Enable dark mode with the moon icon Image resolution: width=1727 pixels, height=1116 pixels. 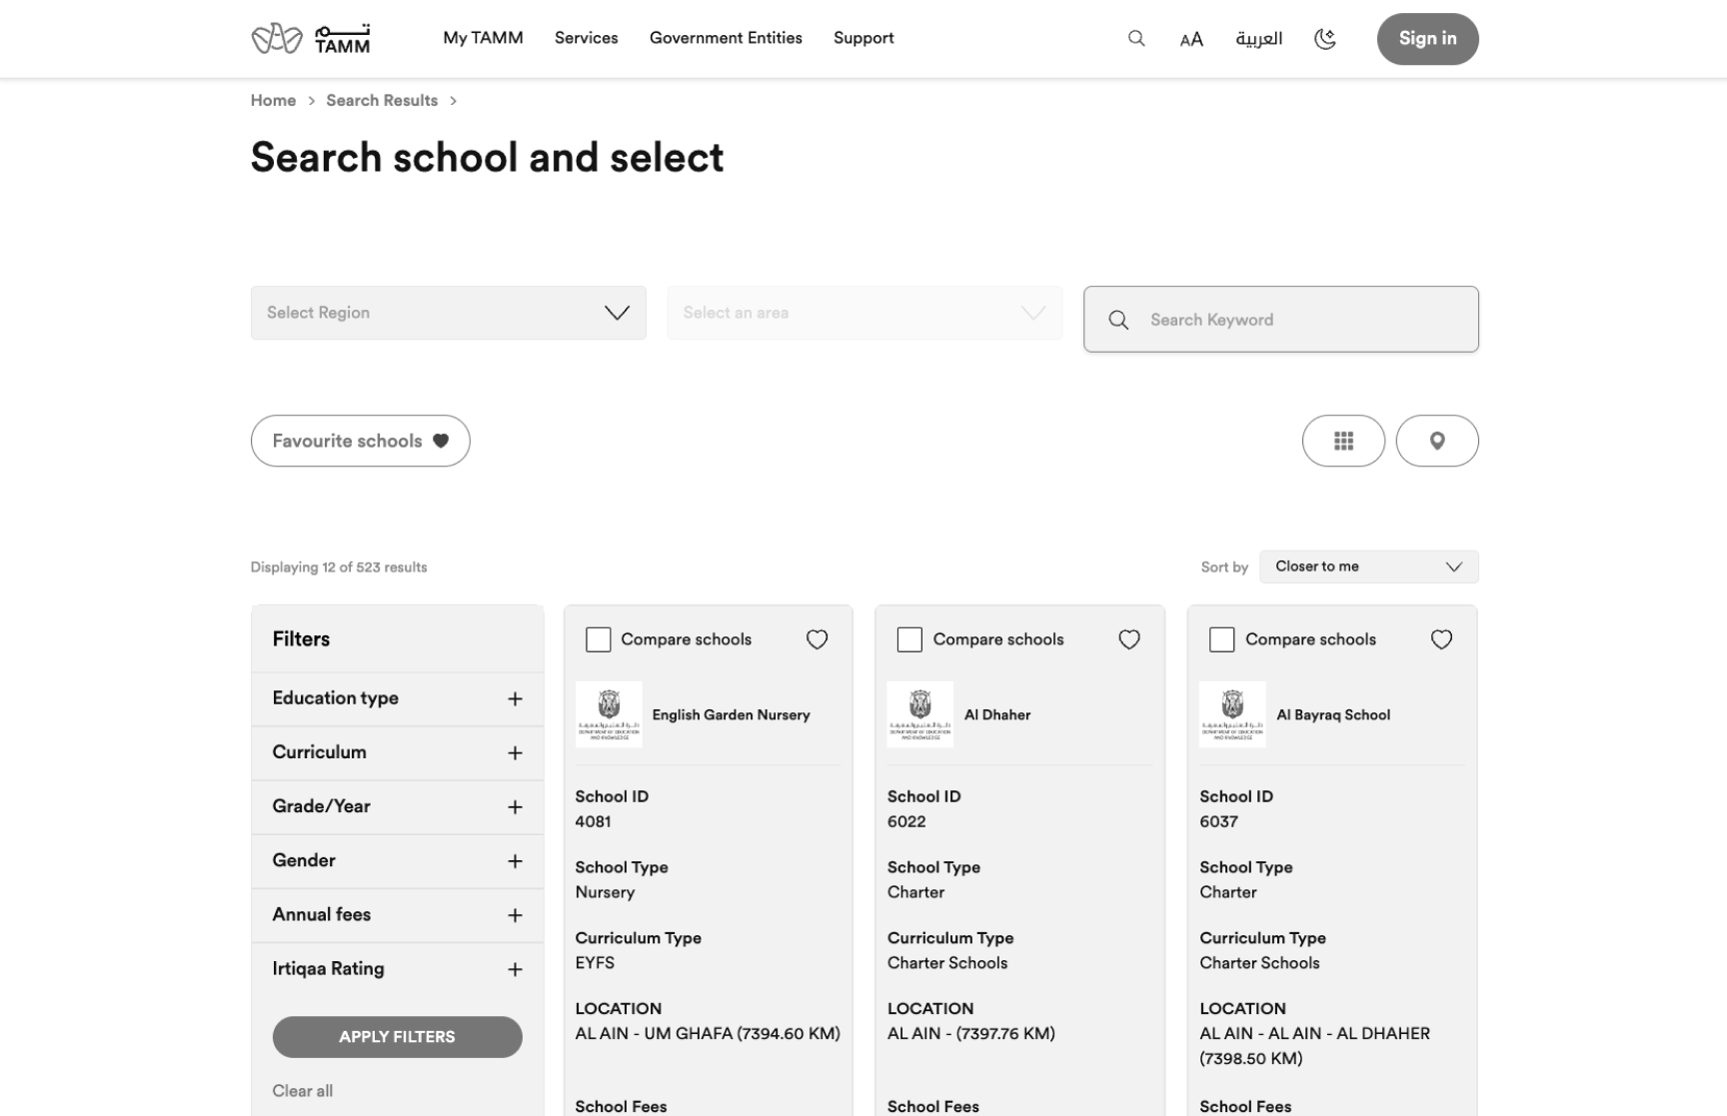pyautogui.click(x=1325, y=38)
